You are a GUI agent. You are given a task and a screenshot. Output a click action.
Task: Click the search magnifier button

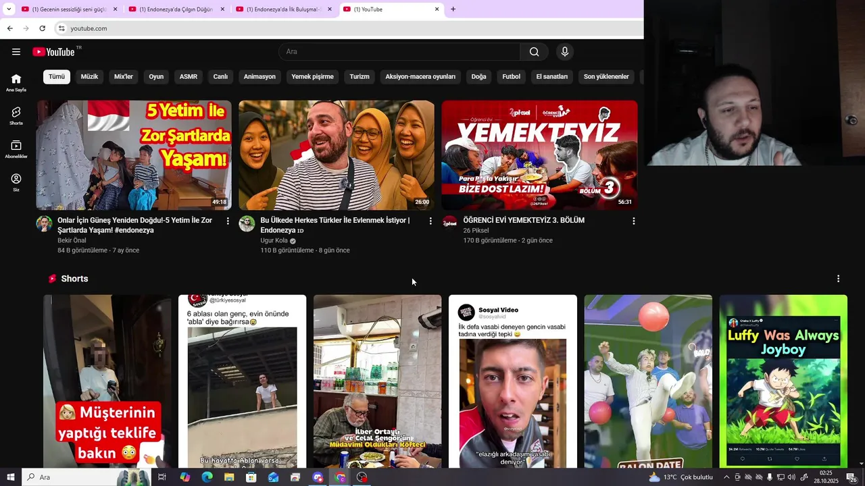pyautogui.click(x=534, y=52)
